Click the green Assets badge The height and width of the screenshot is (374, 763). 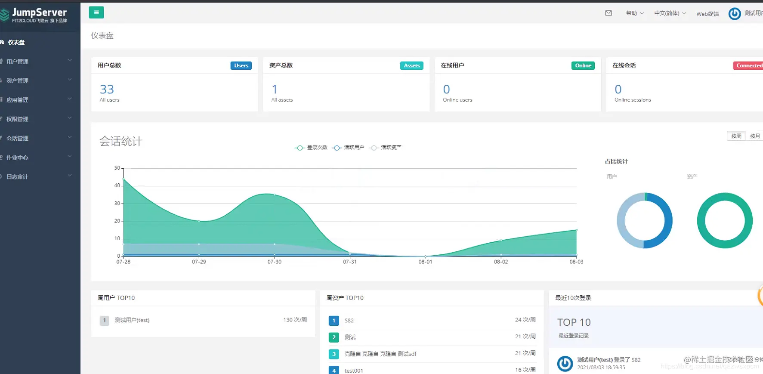[411, 65]
